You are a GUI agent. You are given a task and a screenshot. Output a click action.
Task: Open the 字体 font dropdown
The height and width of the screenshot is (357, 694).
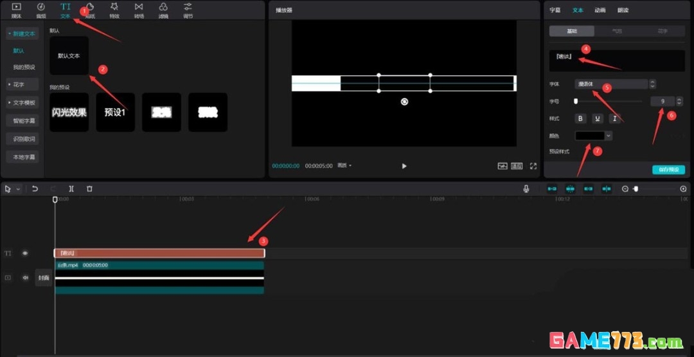point(611,84)
